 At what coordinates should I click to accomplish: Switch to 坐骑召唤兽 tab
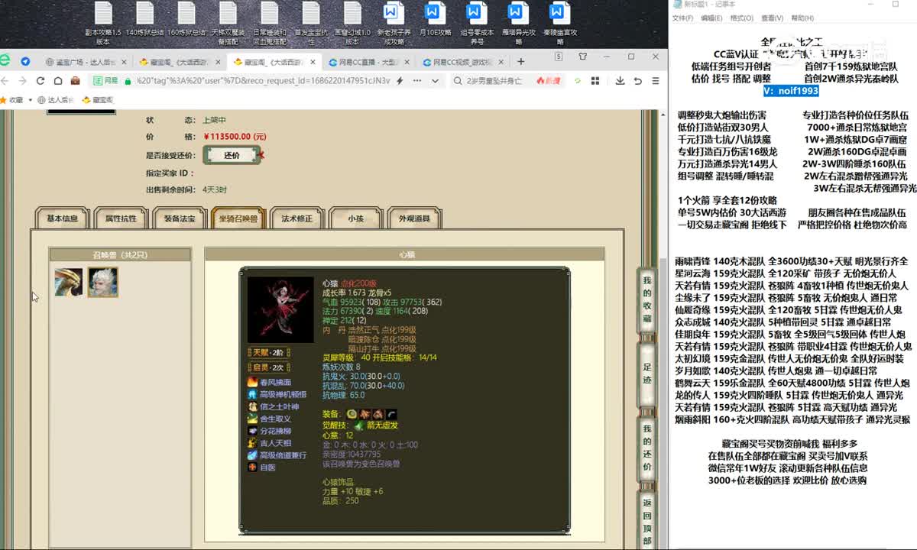(238, 218)
